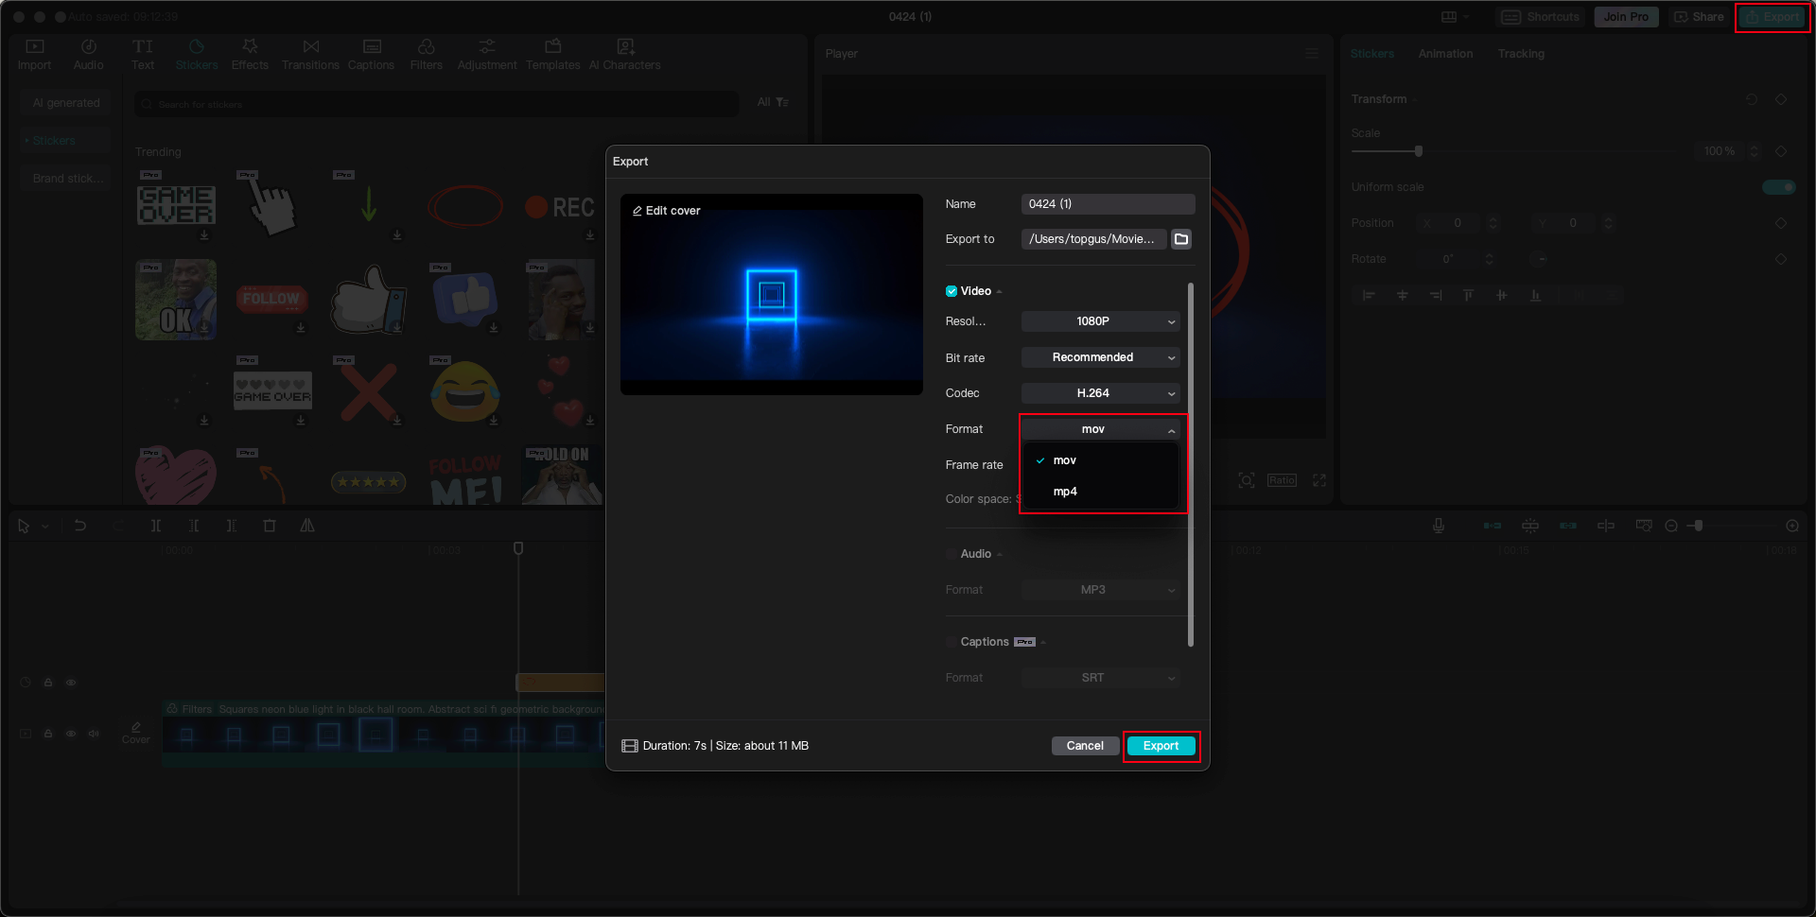Viewport: 1816px width, 917px height.
Task: Mute the main video track audio
Action: pos(94,734)
